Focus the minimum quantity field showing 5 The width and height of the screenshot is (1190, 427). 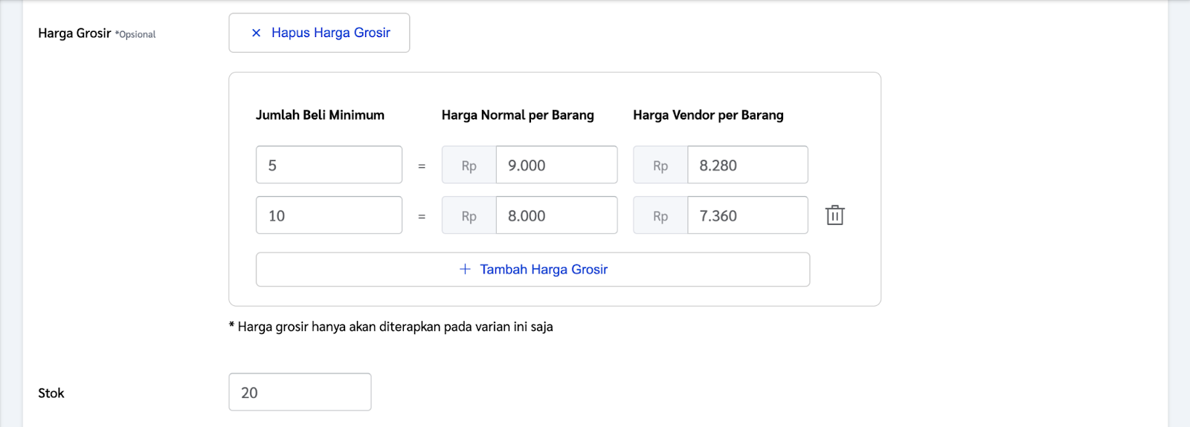329,165
